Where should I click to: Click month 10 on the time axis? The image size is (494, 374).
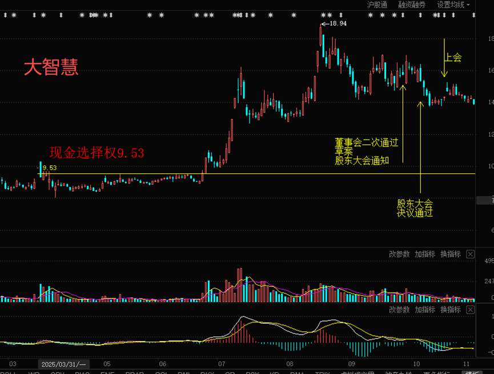click(x=416, y=364)
